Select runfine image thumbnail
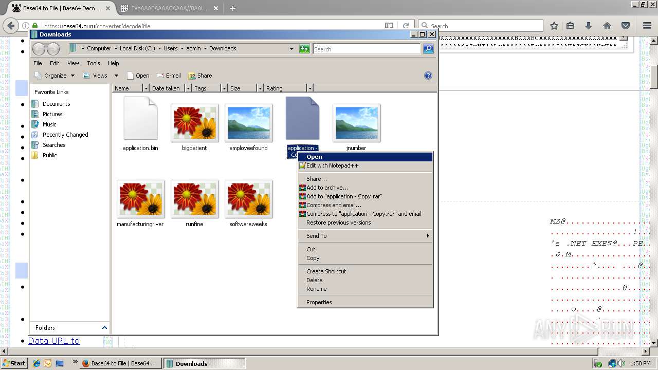Viewport: 658px width, 370px height. [195, 199]
